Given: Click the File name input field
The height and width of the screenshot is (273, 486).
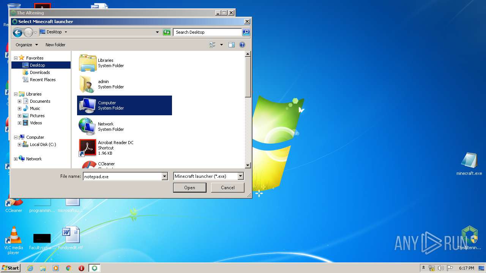Looking at the screenshot, I should (123, 176).
